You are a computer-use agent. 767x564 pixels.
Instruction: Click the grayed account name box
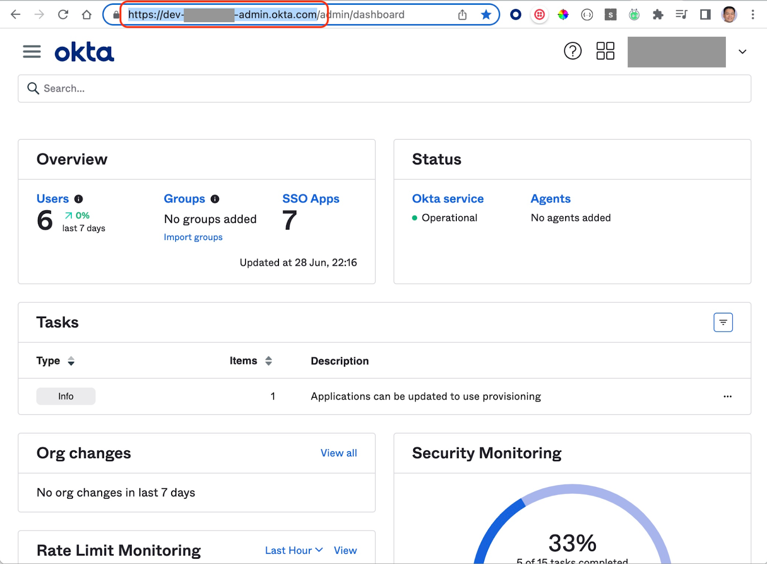[676, 52]
